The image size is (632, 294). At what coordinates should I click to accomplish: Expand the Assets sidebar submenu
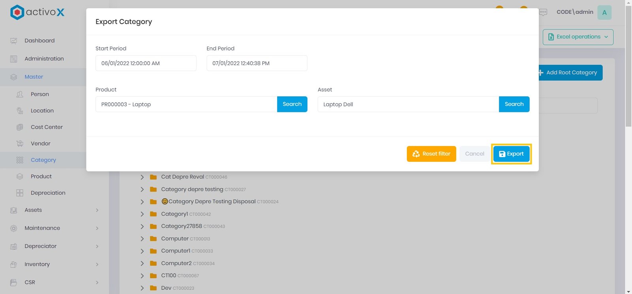pyautogui.click(x=97, y=210)
